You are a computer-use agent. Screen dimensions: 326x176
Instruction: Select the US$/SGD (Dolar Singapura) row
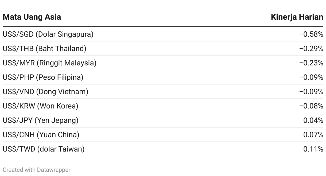tap(163, 34)
